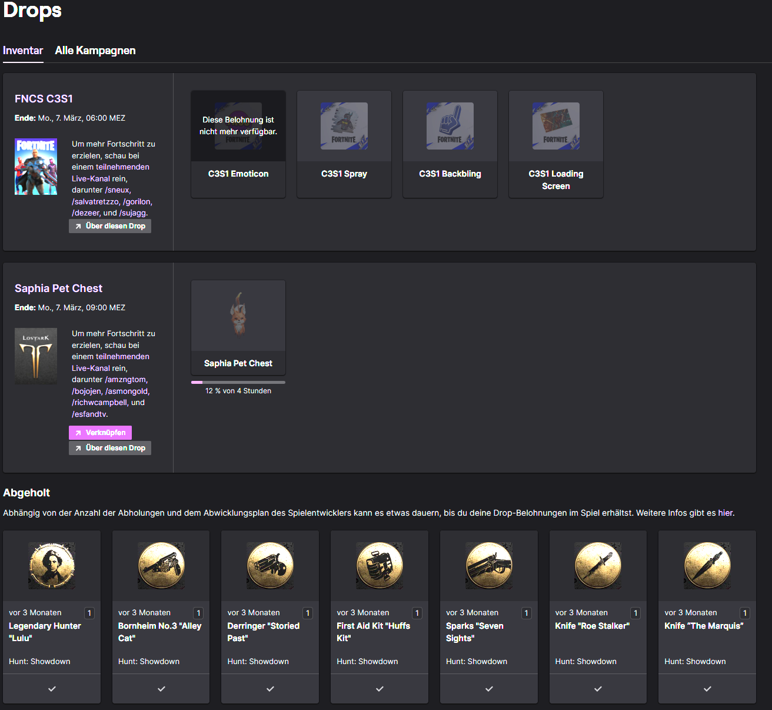Open the 'hier' more-info link
This screenshot has height=710, width=772.
(x=725, y=513)
